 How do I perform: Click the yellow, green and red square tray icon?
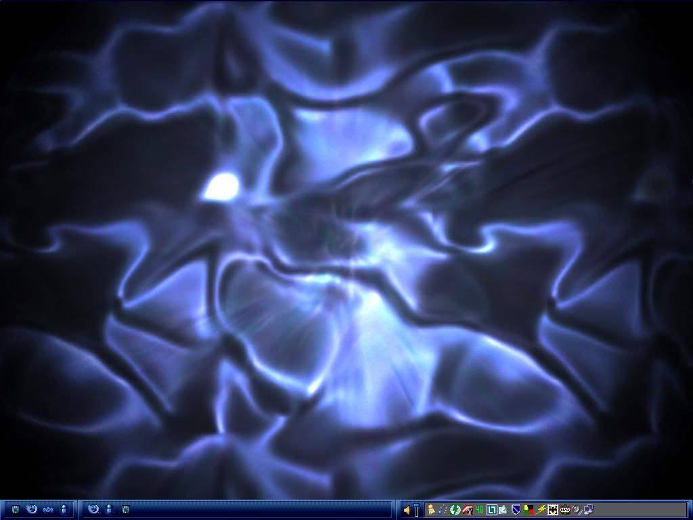coord(528,510)
